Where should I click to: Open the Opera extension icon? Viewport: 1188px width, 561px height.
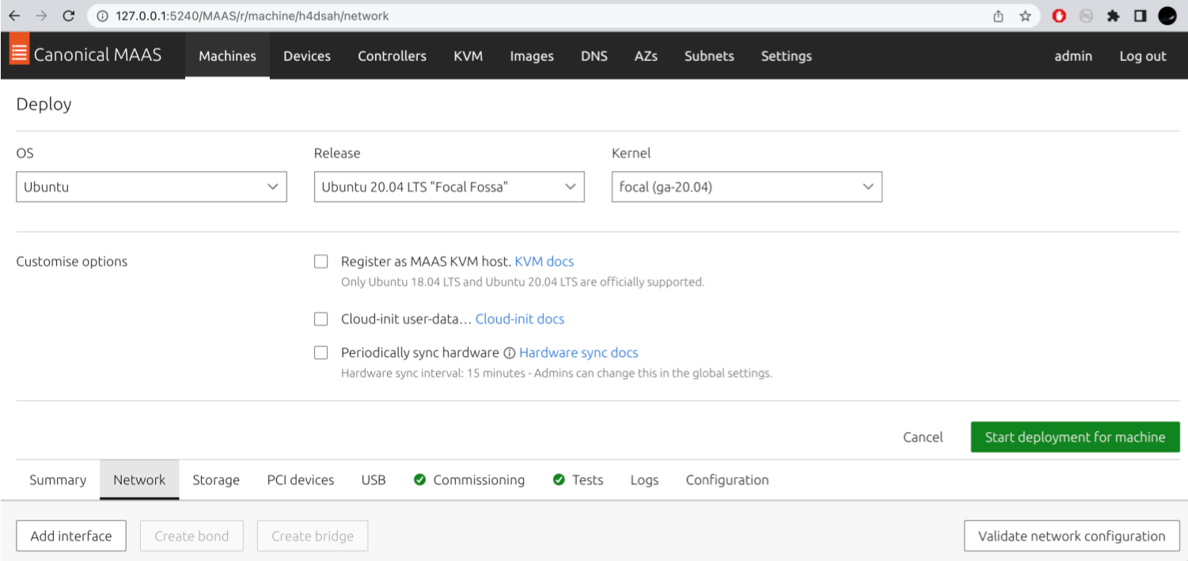[x=1059, y=16]
